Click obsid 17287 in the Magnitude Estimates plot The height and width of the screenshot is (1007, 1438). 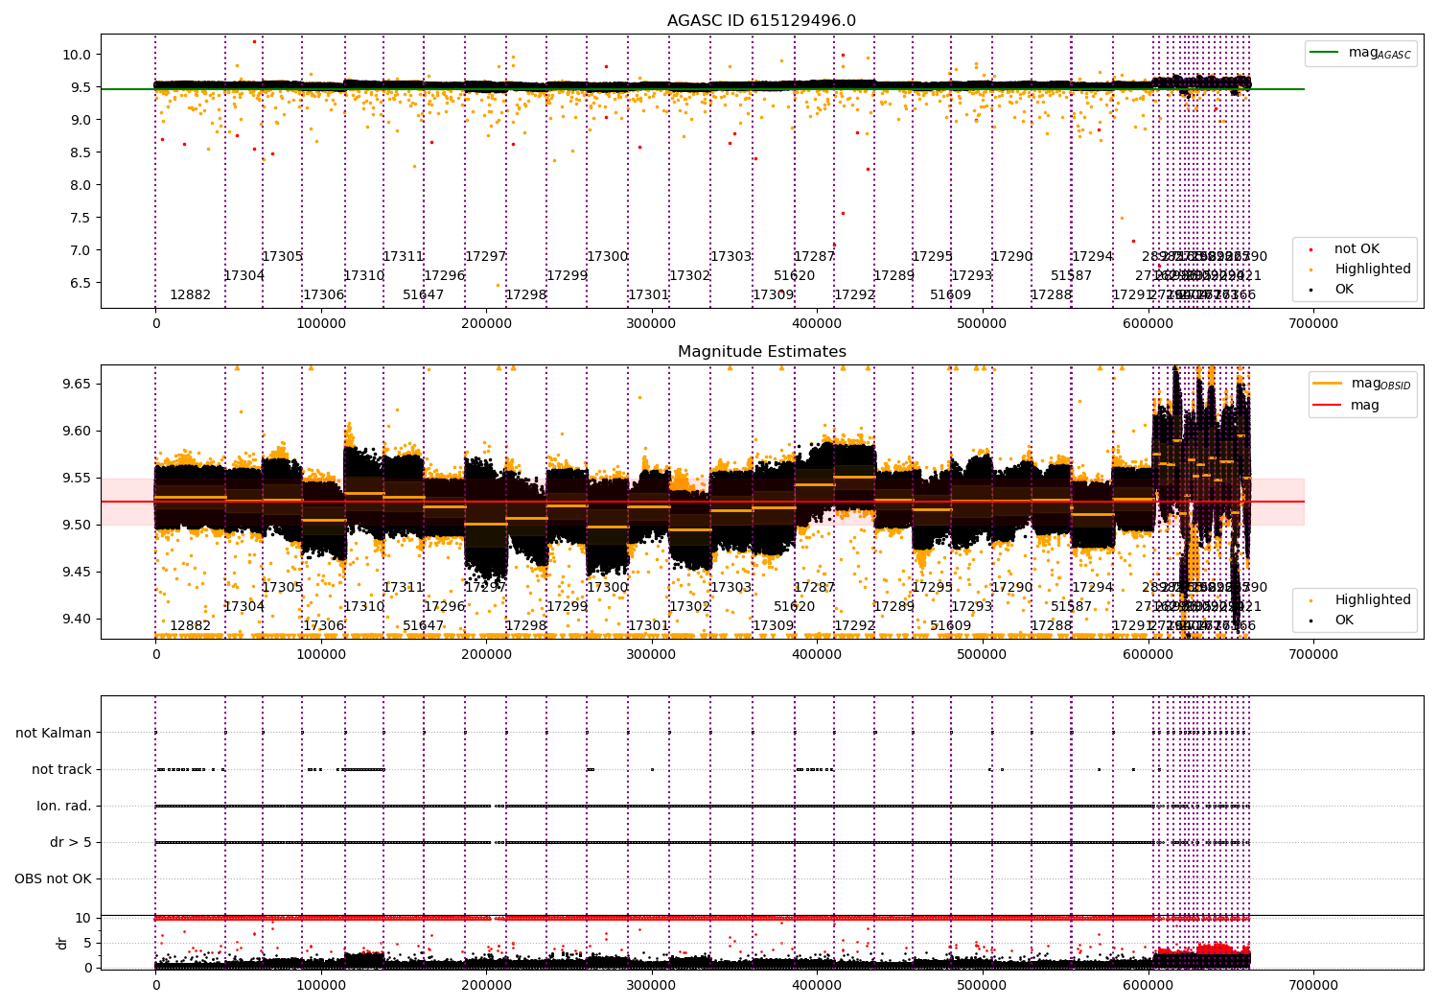click(814, 588)
